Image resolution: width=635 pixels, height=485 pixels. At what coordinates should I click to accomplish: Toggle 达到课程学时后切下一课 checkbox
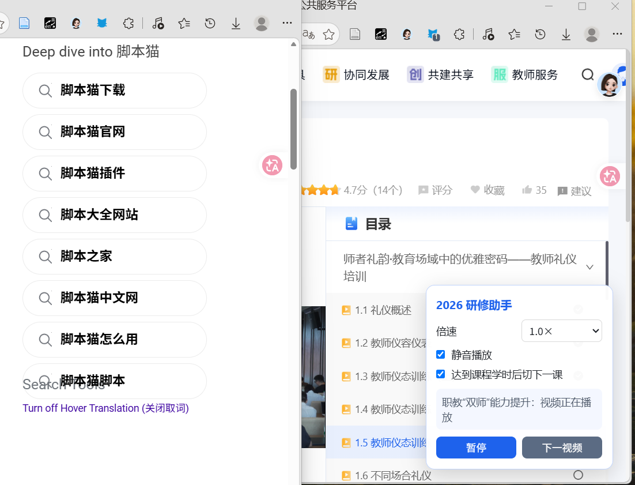[x=441, y=374]
